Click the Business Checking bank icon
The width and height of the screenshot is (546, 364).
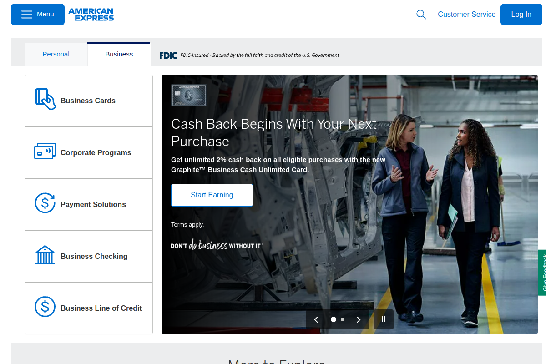(x=45, y=255)
